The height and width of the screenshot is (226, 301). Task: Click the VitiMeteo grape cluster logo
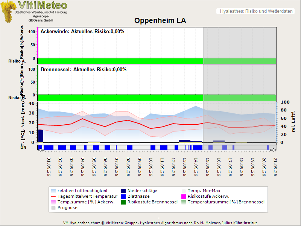8,11
